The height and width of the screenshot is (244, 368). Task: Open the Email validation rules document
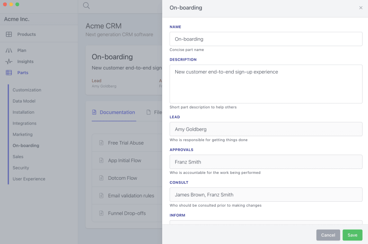(131, 195)
